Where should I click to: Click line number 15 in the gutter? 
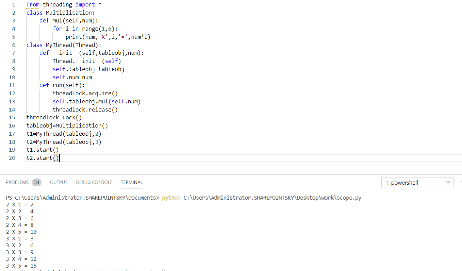click(12, 117)
